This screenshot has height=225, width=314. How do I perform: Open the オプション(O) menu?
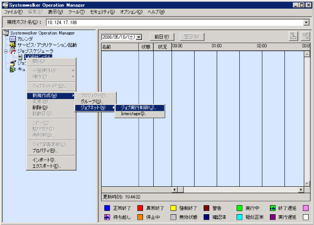click(x=131, y=12)
